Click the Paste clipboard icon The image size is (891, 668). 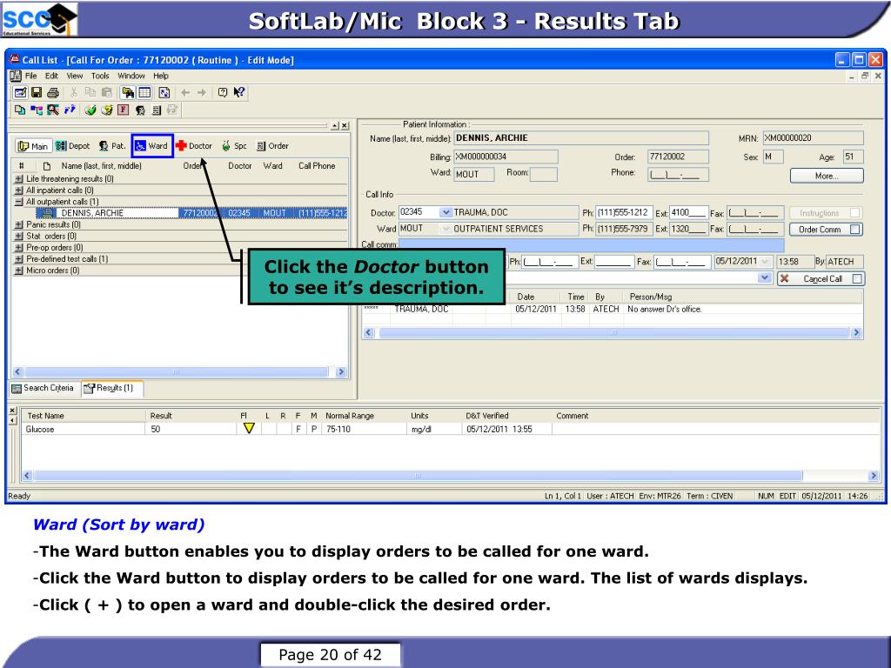[x=106, y=92]
